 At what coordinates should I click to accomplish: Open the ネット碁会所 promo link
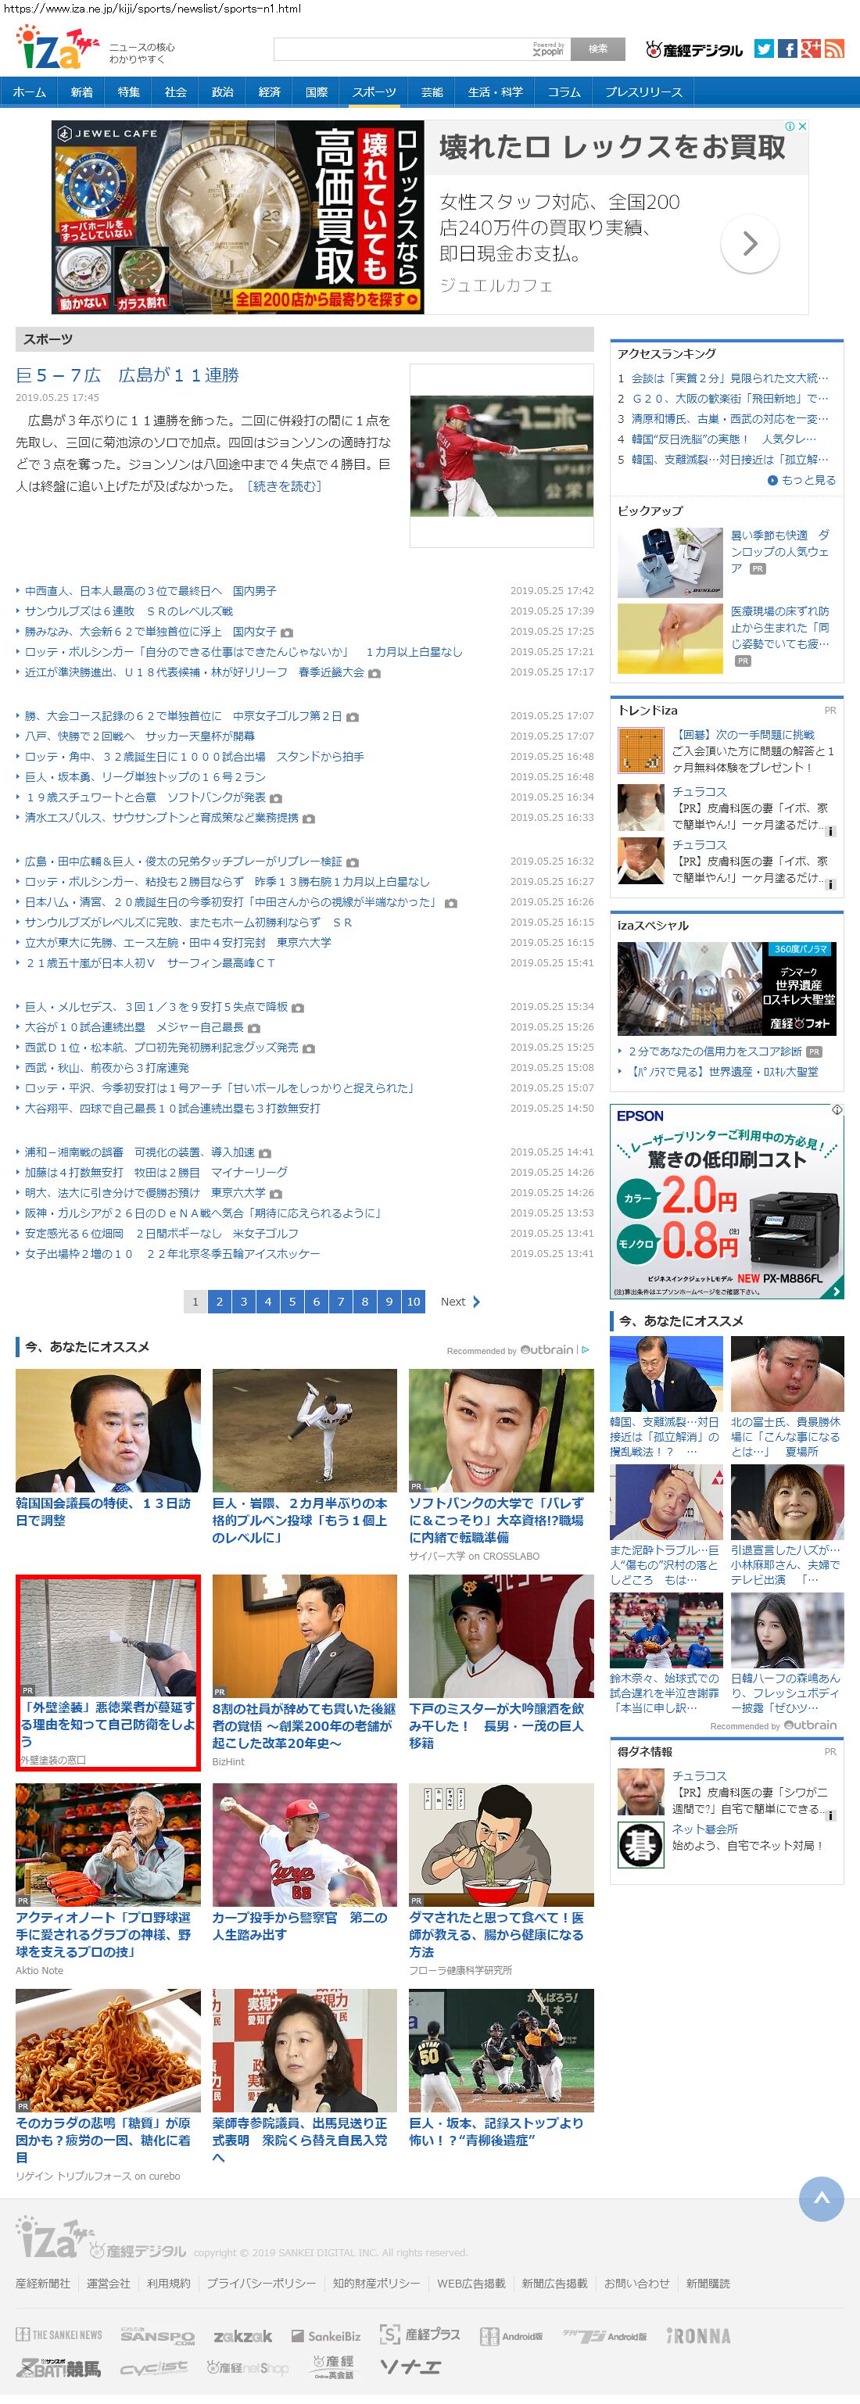pos(705,1828)
